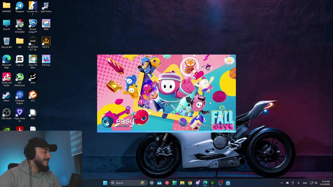
Task: Select the blur file on desktop
Action: (33, 114)
